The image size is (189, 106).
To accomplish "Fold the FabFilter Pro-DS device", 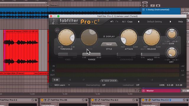I will point(45,100).
